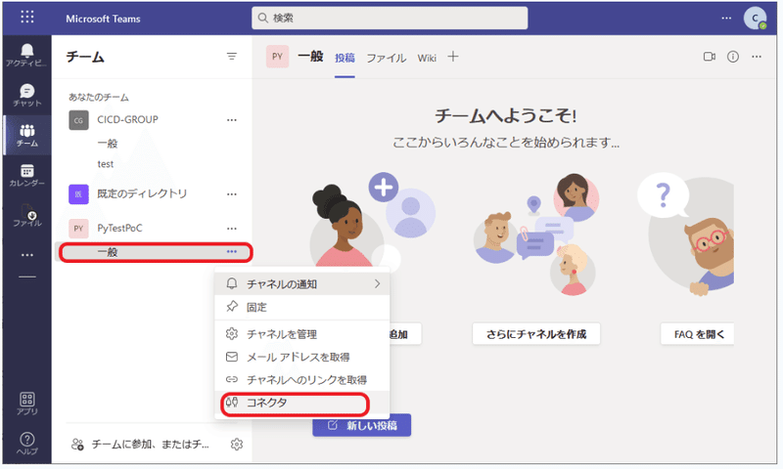
Task: Select the PyTestPoC team name
Action: coord(119,229)
